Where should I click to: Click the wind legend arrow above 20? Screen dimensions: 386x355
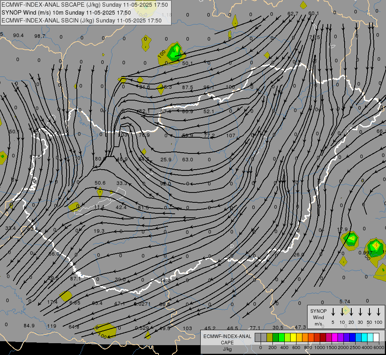pyautogui.click(x=351, y=312)
